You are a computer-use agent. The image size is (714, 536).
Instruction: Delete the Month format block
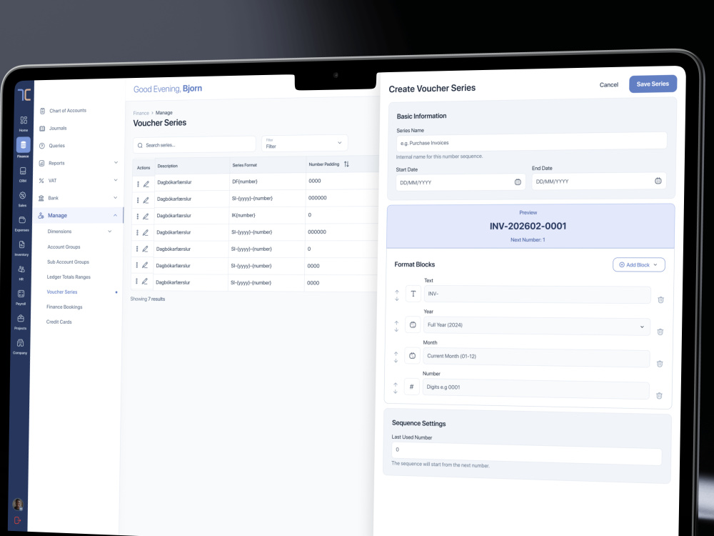pyautogui.click(x=659, y=363)
